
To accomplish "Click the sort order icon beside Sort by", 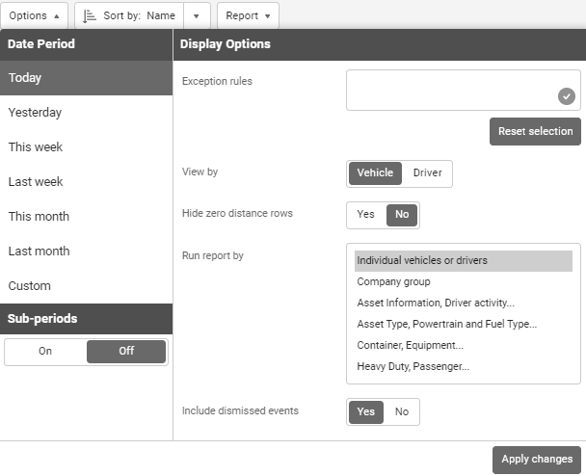I will (x=90, y=16).
